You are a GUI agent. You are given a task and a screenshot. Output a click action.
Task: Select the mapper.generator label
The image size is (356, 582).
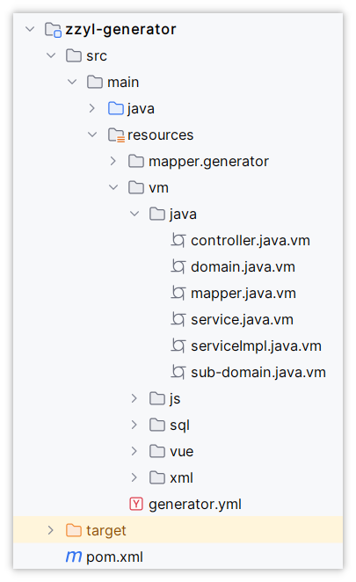(208, 162)
